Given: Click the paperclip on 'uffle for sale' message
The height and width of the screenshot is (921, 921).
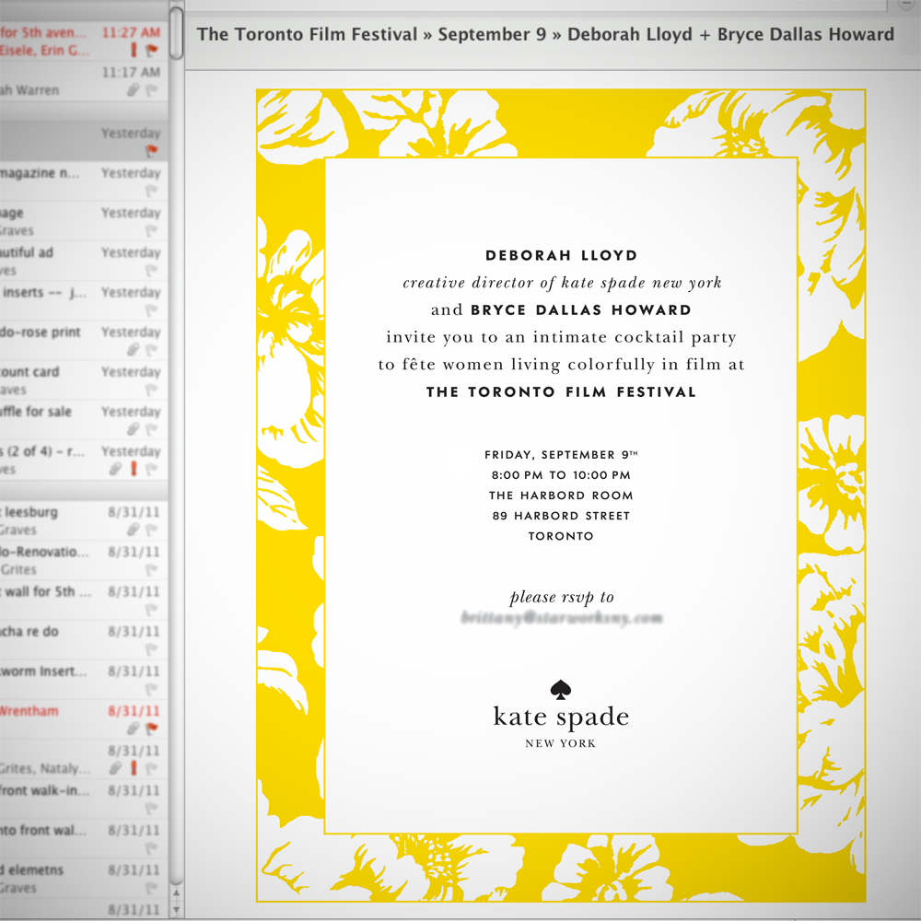Looking at the screenshot, I should point(134,429).
